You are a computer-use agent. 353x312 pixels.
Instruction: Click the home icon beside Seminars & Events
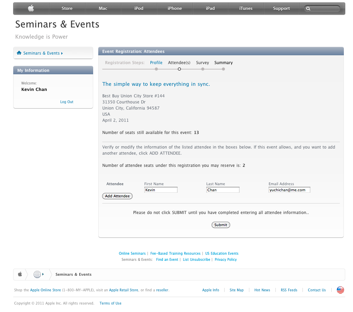point(19,53)
